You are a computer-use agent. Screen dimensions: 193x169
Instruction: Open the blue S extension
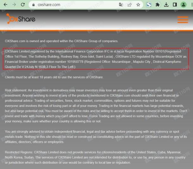pyautogui.click(x=149, y=5)
